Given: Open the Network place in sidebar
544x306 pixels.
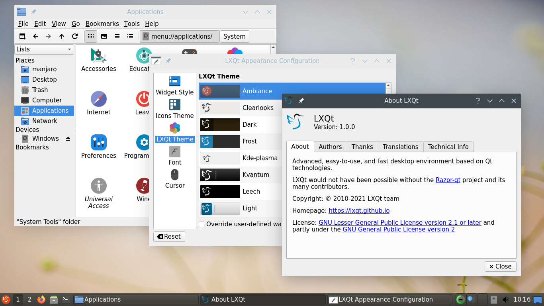Looking at the screenshot, I should click(44, 121).
